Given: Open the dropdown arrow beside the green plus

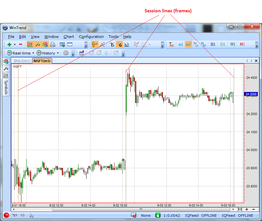Looking at the screenshot, I should pos(15,44).
